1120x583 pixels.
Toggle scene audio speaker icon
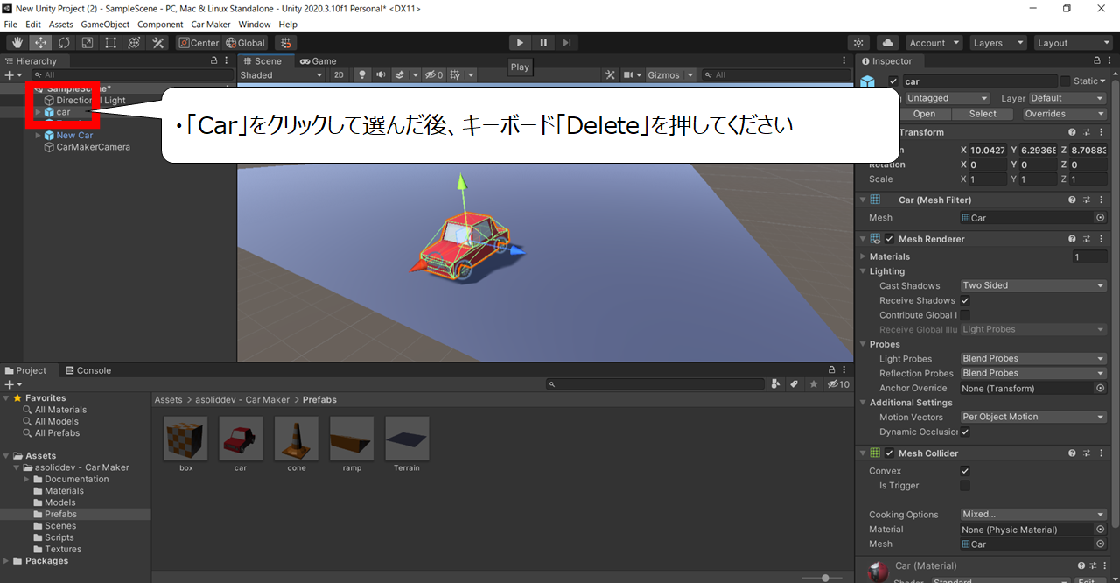click(x=381, y=75)
